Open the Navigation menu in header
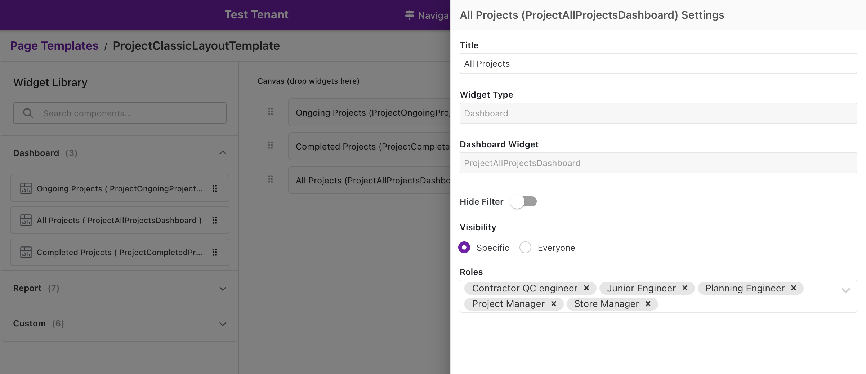Screen dimensions: 866x374 coord(427,15)
